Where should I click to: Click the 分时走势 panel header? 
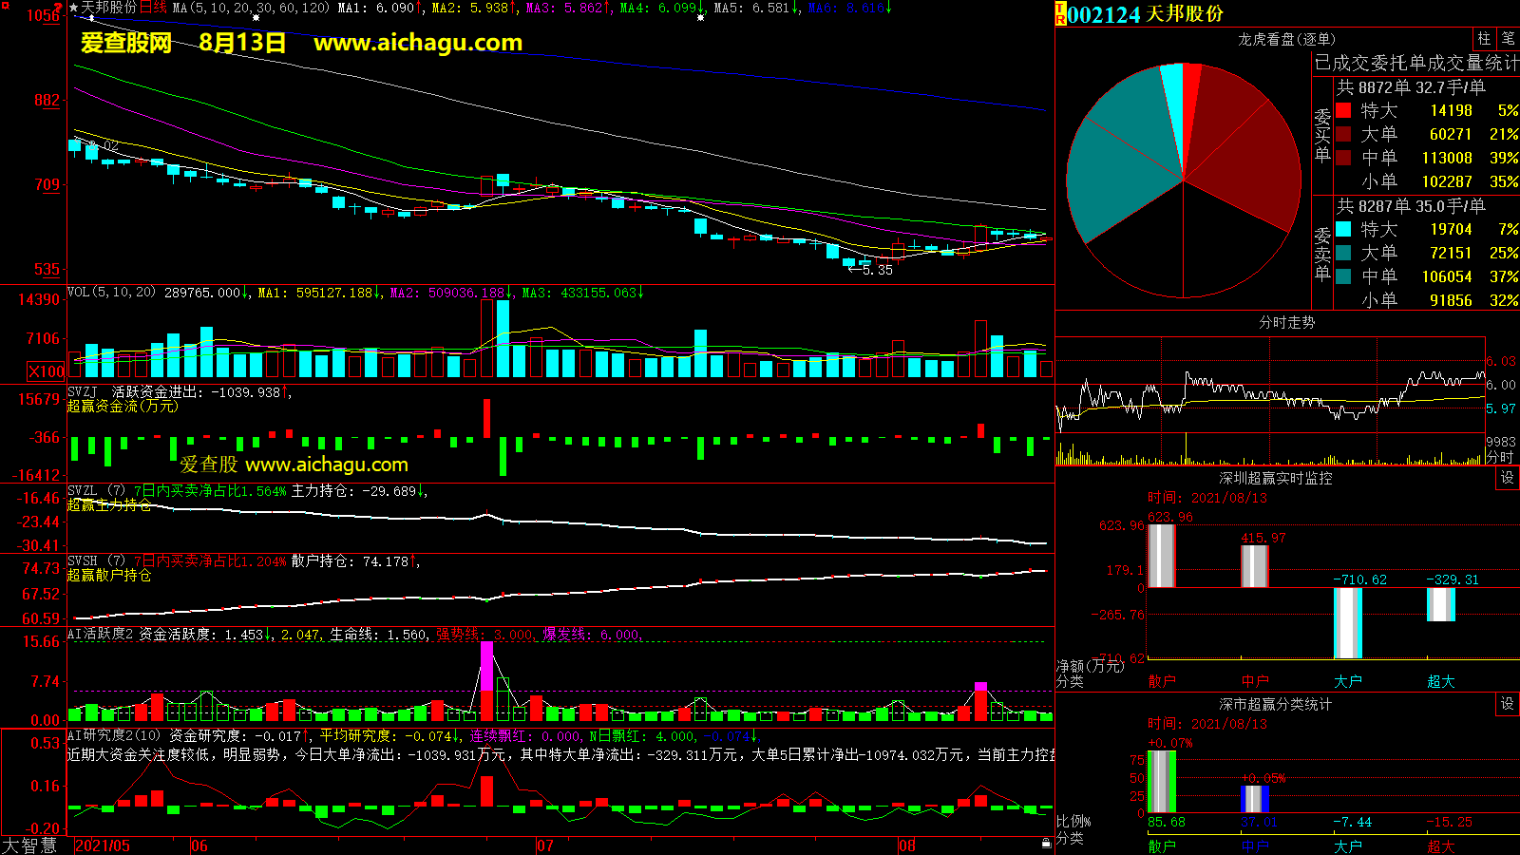click(x=1286, y=323)
